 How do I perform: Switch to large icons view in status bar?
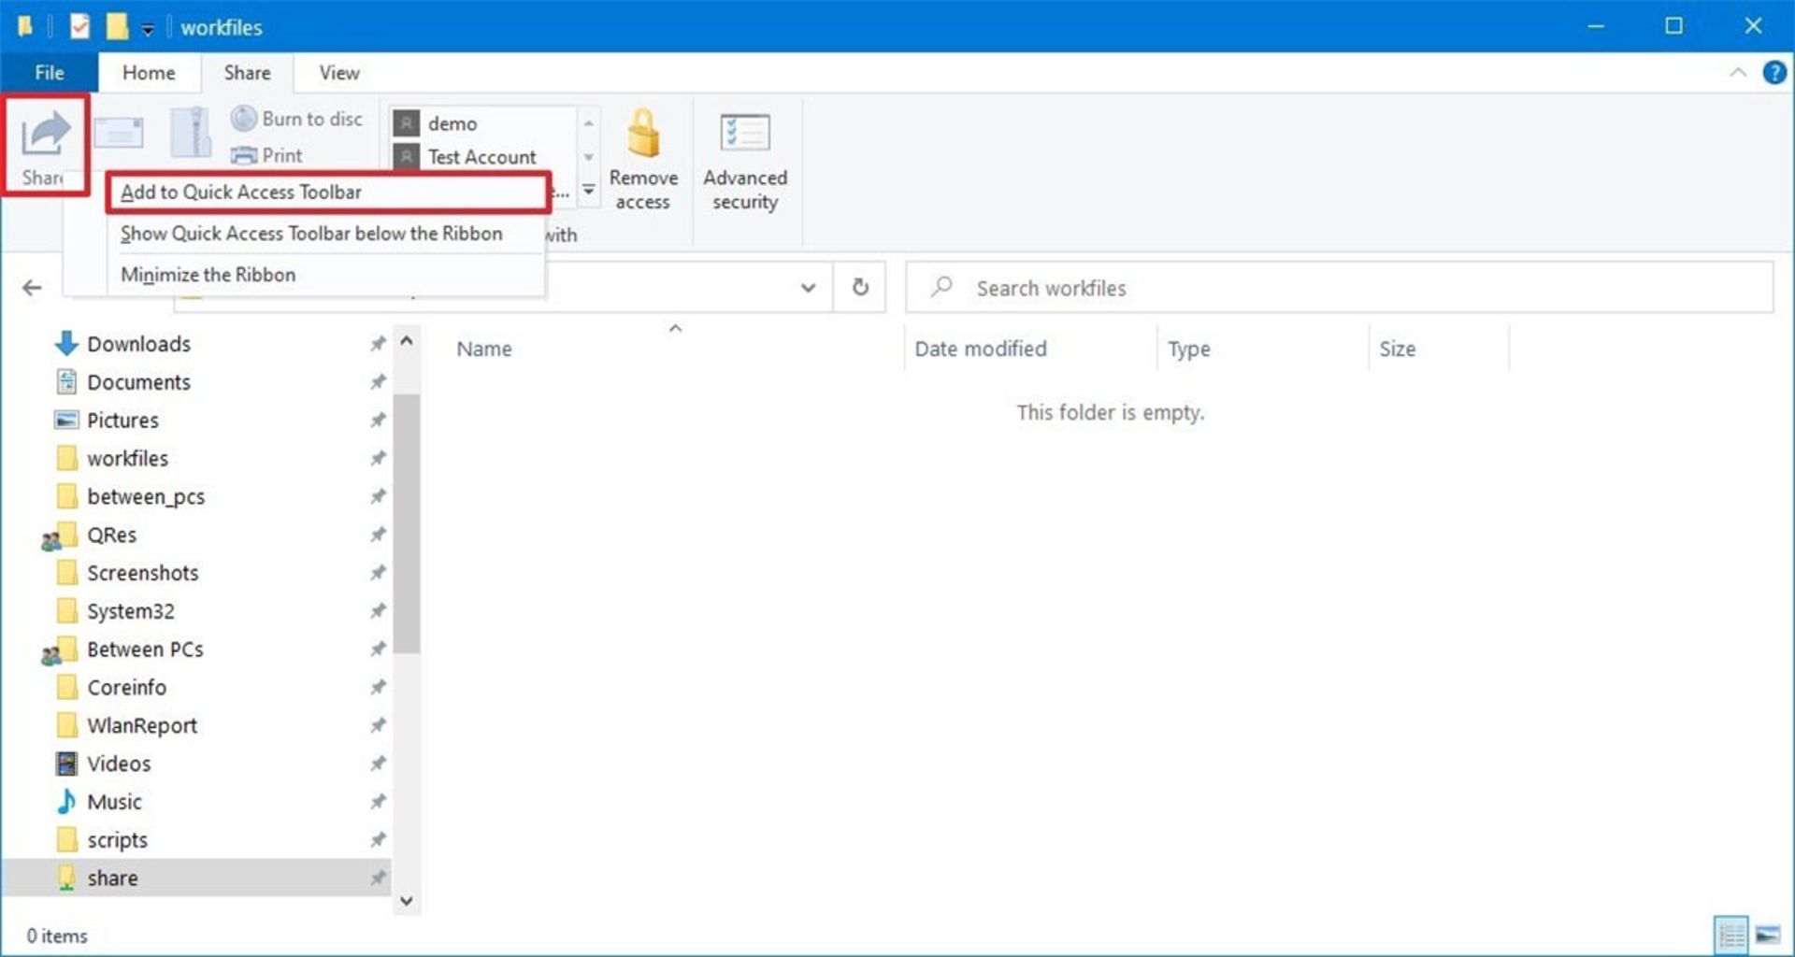(x=1767, y=935)
